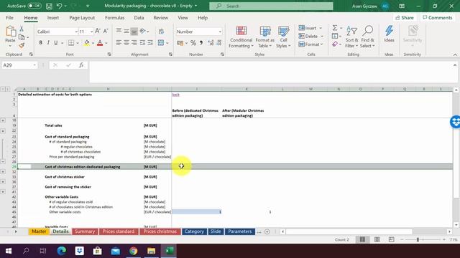This screenshot has width=460, height=258.
Task: Click the Percent Style icon
Action: [193, 43]
